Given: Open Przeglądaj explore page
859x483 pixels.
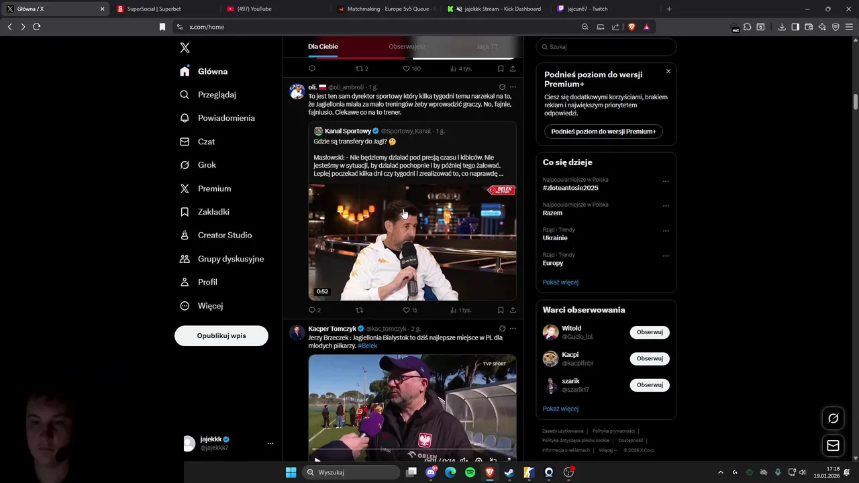Looking at the screenshot, I should tap(208, 95).
